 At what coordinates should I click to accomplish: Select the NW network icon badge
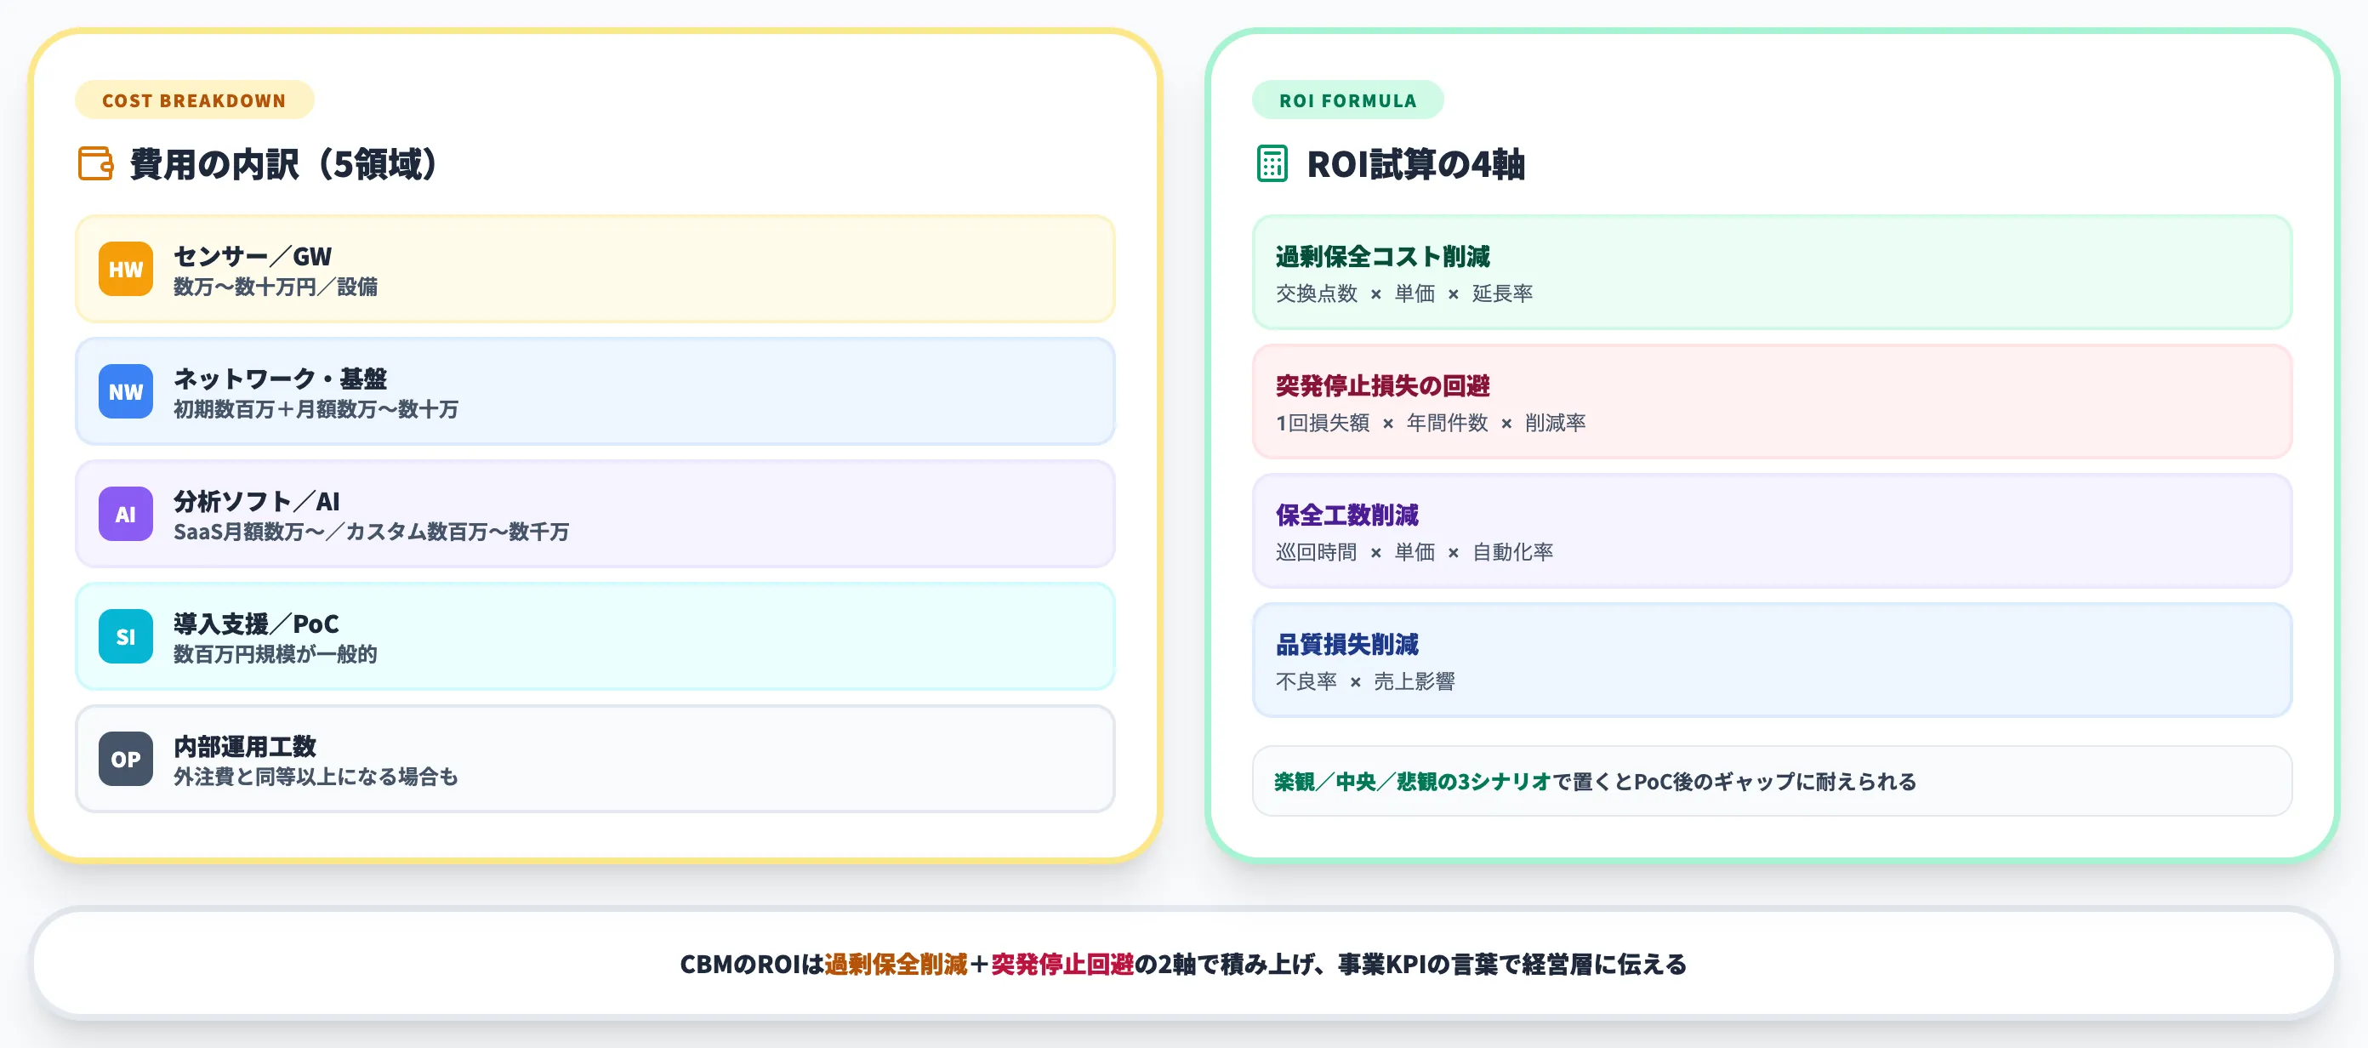pos(125,391)
